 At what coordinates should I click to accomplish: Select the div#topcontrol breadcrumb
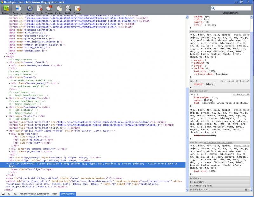(x=68, y=194)
